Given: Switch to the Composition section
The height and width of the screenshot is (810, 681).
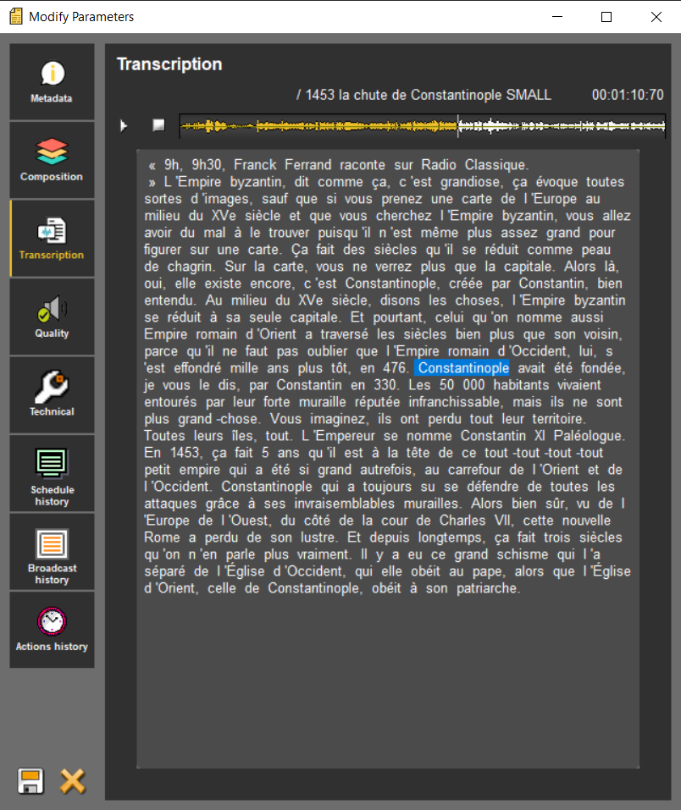Looking at the screenshot, I should pyautogui.click(x=52, y=160).
